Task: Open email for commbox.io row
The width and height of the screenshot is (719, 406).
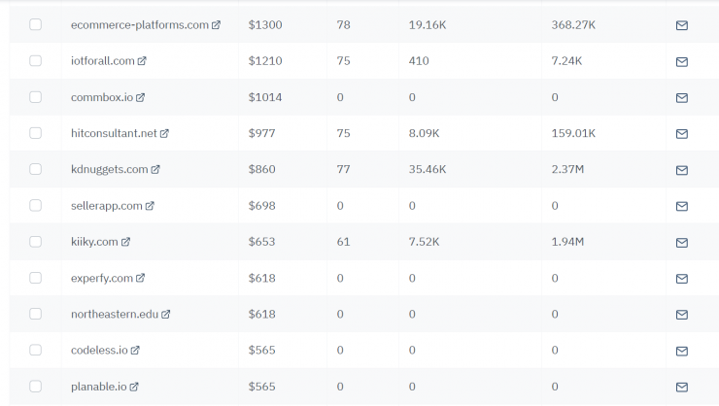Action: coord(681,97)
